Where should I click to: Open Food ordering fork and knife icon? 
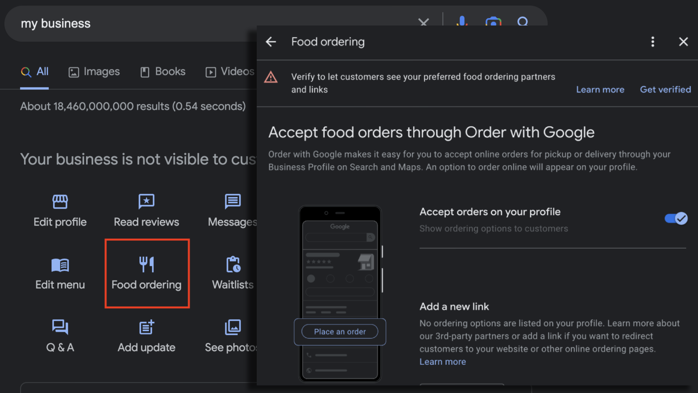(146, 264)
